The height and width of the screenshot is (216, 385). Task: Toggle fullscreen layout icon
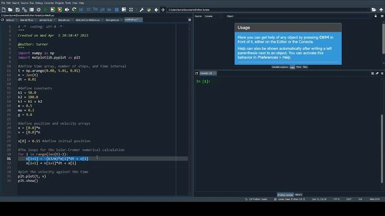click(x=131, y=10)
